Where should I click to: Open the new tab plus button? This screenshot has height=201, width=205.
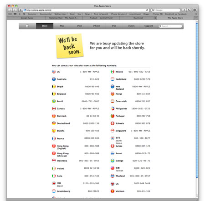click(196, 18)
